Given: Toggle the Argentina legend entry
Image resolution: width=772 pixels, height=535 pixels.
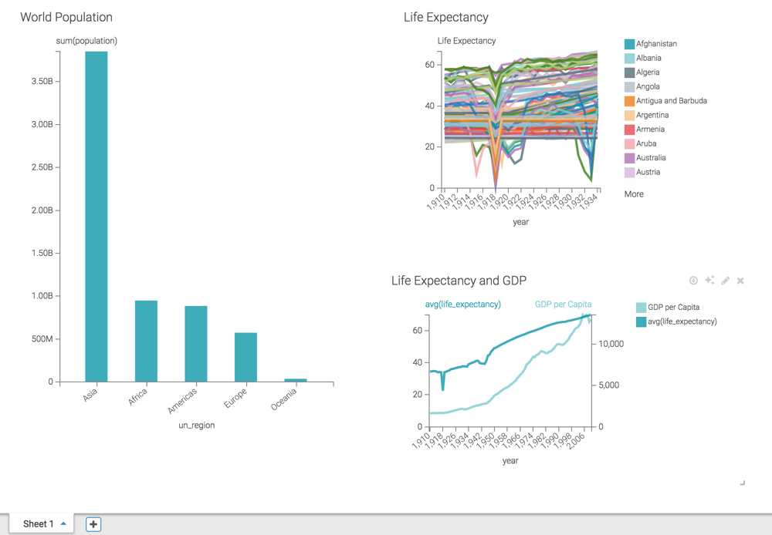Looking at the screenshot, I should (x=652, y=116).
